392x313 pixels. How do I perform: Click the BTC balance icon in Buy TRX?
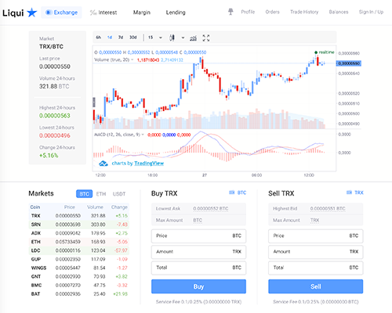[232, 192]
